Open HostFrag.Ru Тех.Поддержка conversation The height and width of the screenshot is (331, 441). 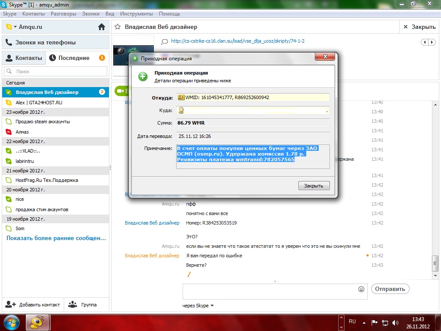(56, 180)
